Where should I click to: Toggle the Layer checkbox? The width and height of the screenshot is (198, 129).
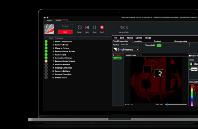[x=190, y=56]
